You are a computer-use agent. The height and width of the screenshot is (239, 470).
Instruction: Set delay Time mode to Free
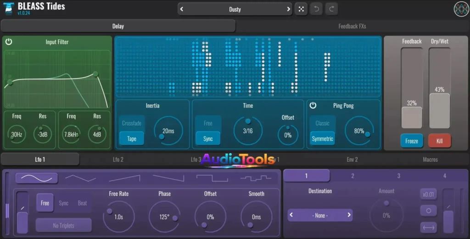[208, 123]
